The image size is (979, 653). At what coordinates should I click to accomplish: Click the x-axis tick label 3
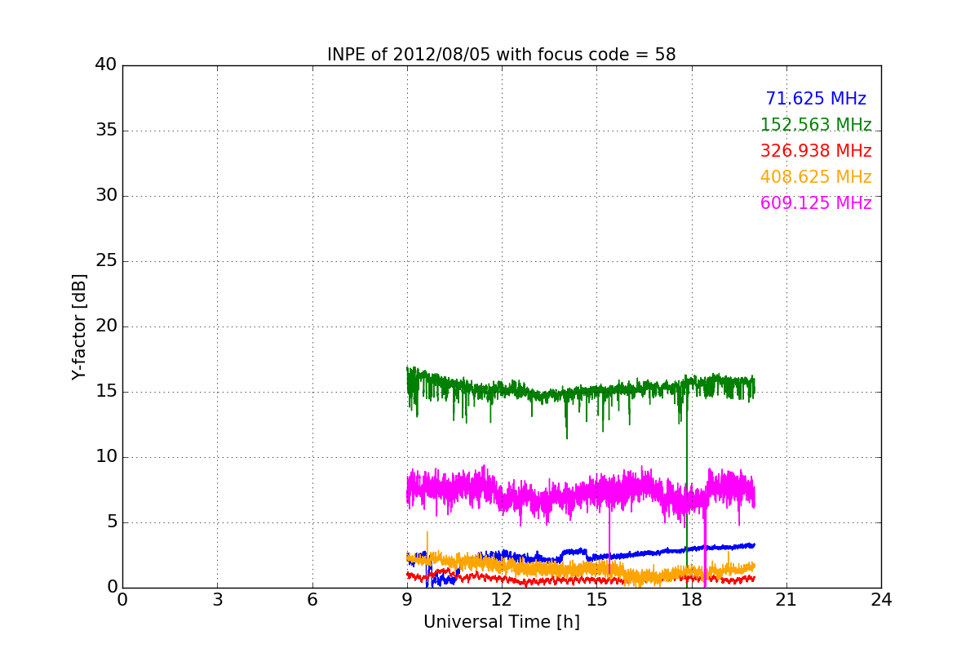(217, 599)
